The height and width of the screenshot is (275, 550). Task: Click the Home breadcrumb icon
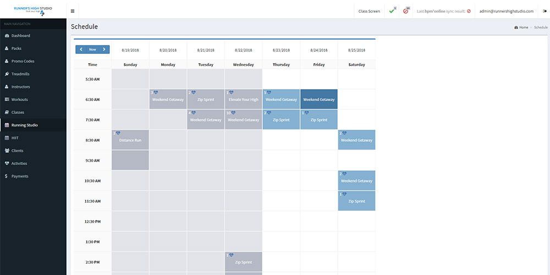click(x=516, y=28)
